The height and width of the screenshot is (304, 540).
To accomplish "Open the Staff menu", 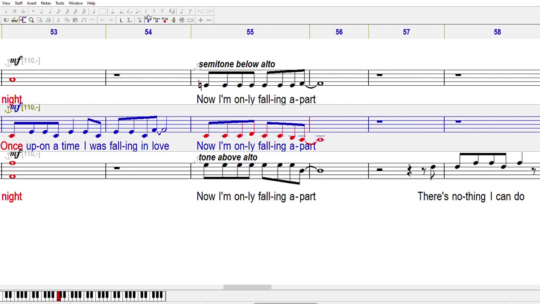I will [x=19, y=3].
